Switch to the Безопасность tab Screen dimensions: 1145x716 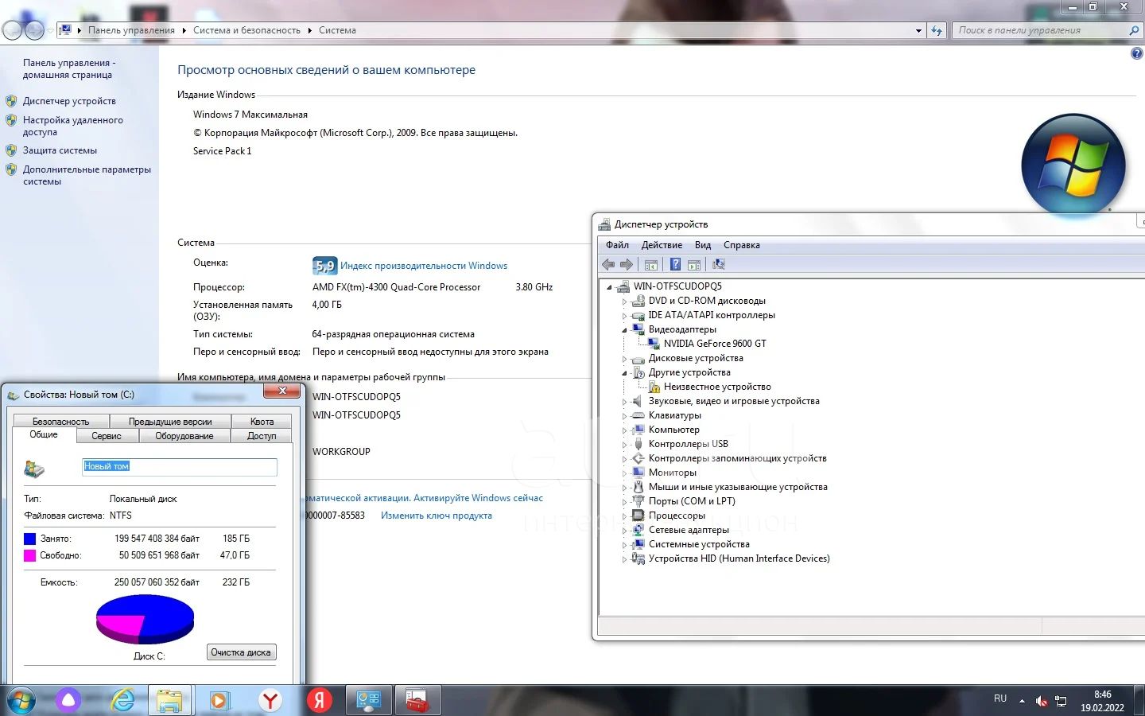click(60, 422)
